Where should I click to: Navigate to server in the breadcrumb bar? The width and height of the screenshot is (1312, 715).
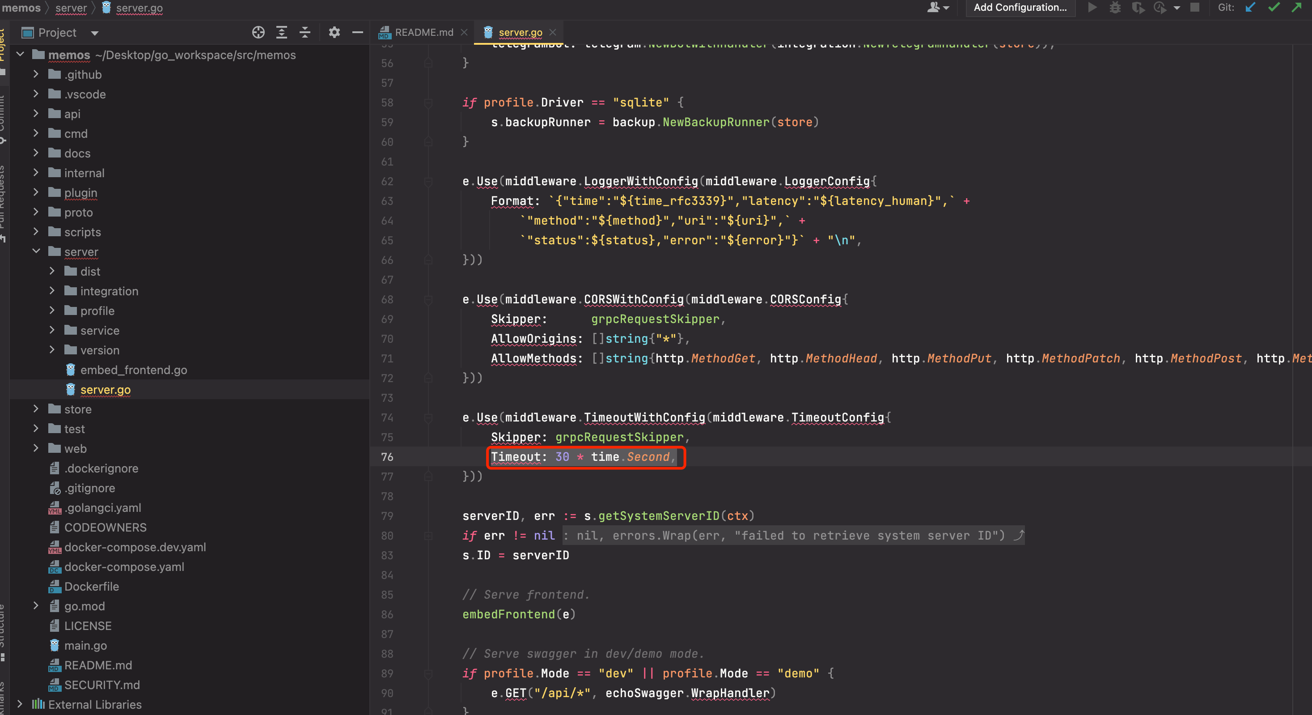click(x=70, y=8)
